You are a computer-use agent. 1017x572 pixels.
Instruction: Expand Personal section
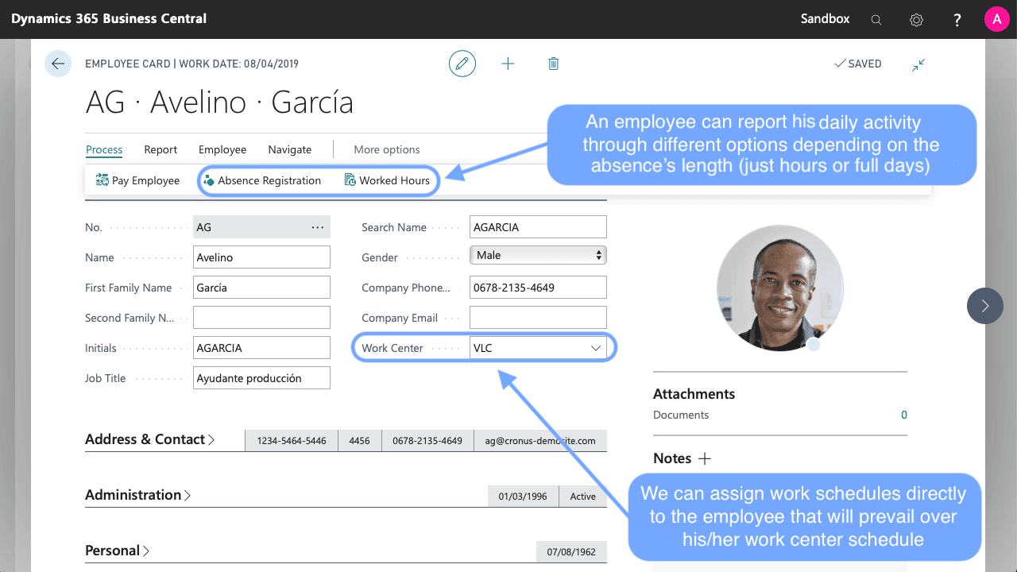(118, 551)
